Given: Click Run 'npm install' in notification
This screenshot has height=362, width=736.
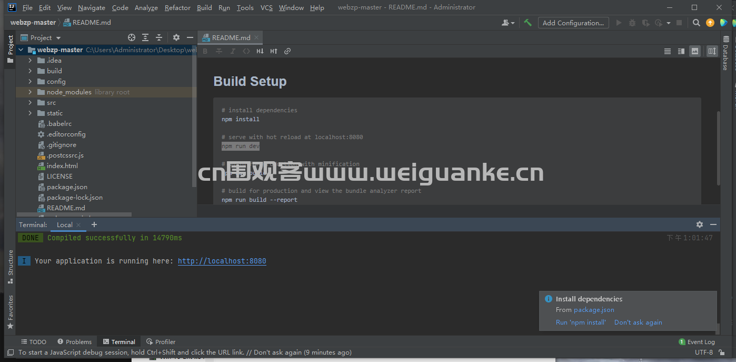Looking at the screenshot, I should point(581,322).
